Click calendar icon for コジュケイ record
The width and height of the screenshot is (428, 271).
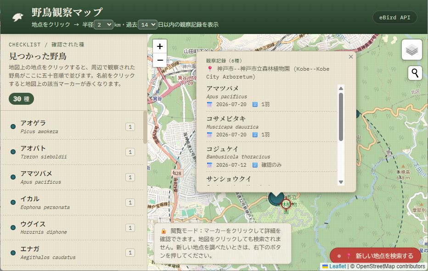[209, 165]
